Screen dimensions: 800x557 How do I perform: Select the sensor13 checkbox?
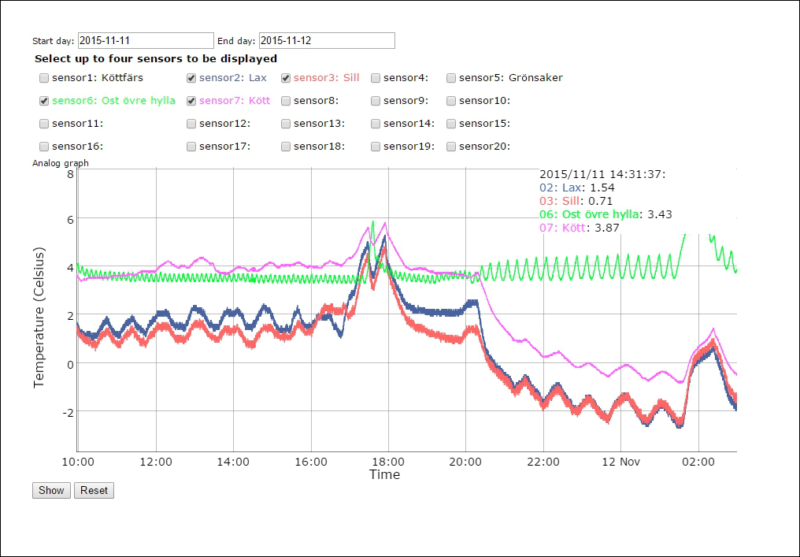(x=286, y=124)
